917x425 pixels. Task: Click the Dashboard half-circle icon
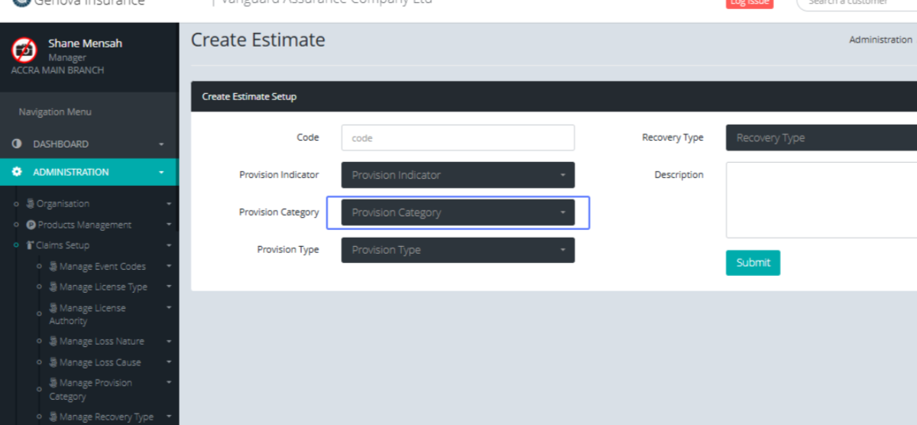pyautogui.click(x=17, y=144)
